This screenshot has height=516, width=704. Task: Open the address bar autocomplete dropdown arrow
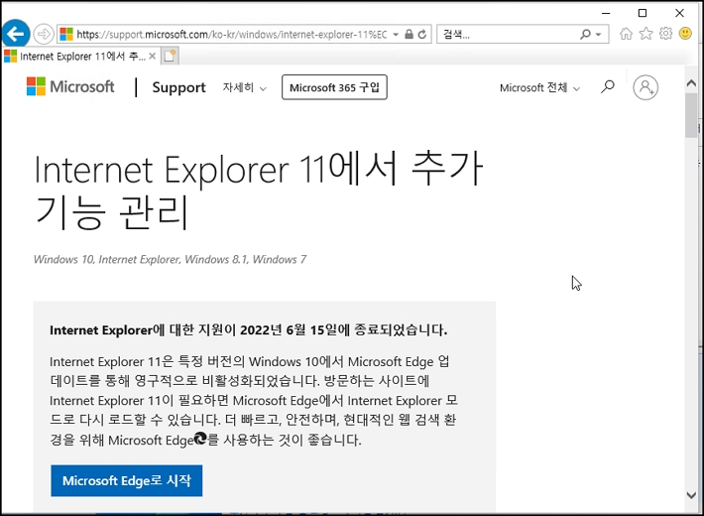click(396, 34)
